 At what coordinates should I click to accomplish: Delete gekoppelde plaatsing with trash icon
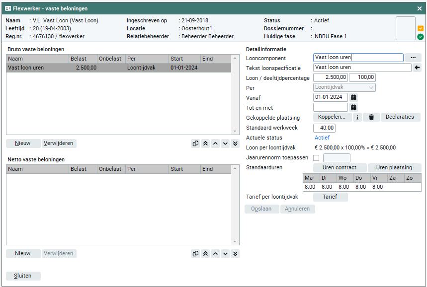pyautogui.click(x=371, y=117)
